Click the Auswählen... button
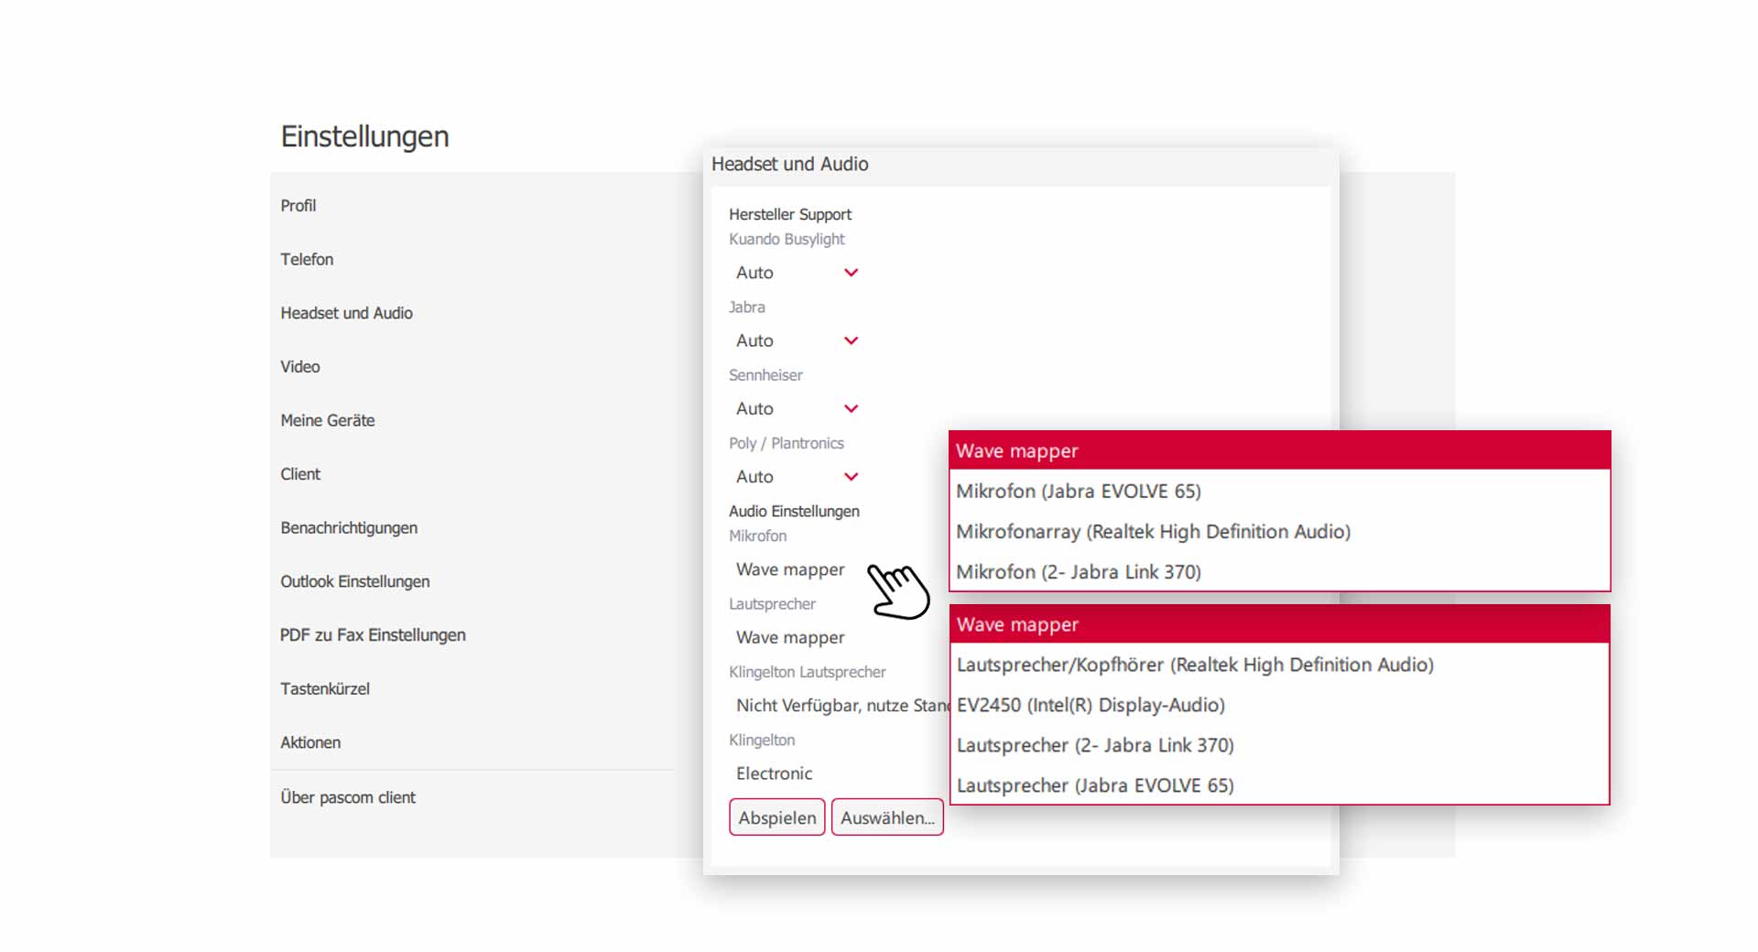 coord(887,817)
